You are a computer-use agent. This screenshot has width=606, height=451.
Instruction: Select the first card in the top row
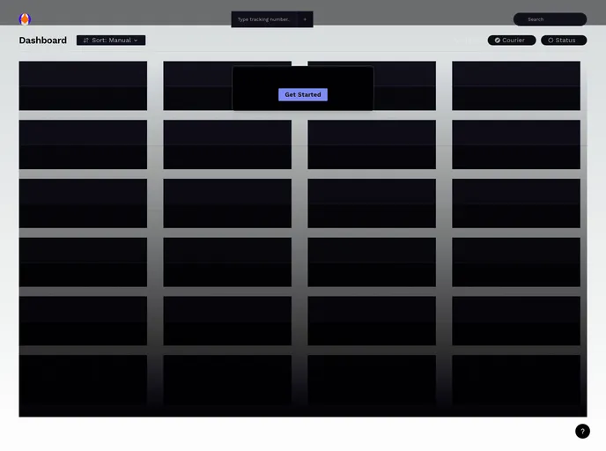click(x=83, y=85)
